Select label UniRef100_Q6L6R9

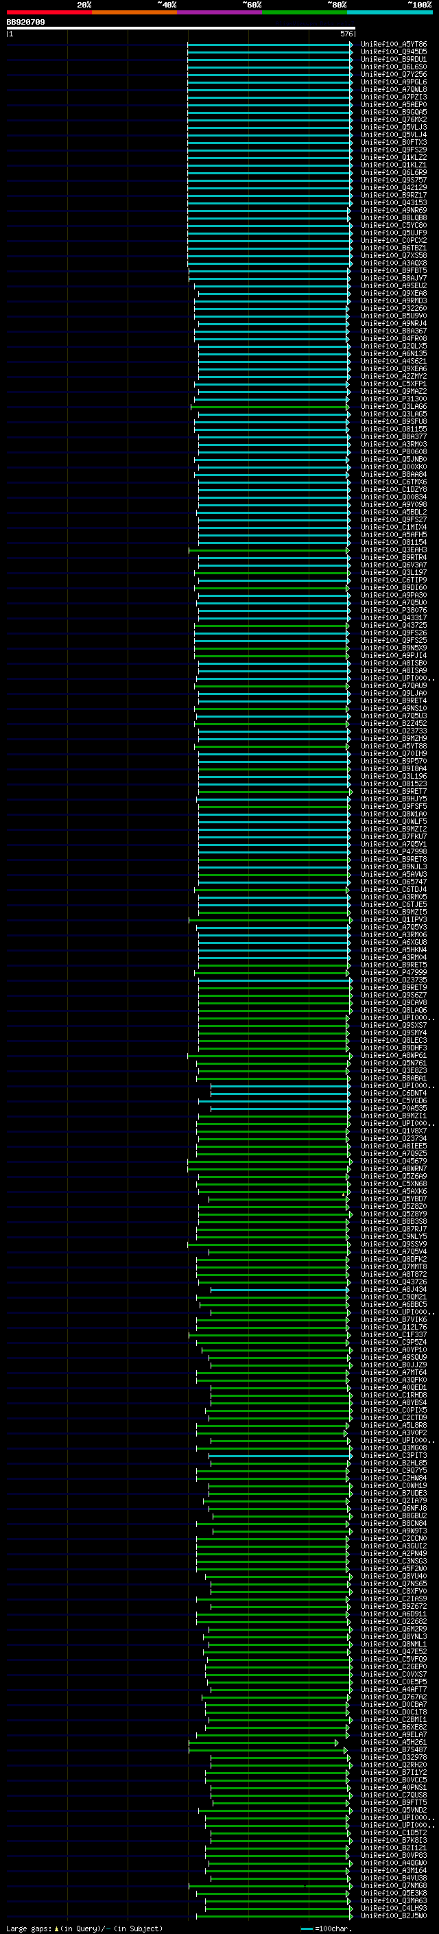click(x=393, y=173)
